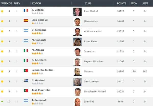Open Z. Zidane's coach photo
Image resolution: width=153 pixels, height=106 pixels.
[77, 12]
